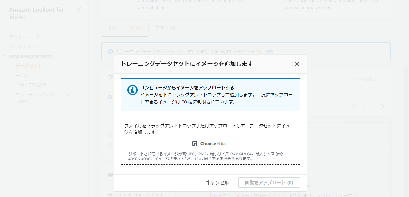Open エッジモデルのパッケージ in the sidebar
Screen dimensions: 409x197
42,94
